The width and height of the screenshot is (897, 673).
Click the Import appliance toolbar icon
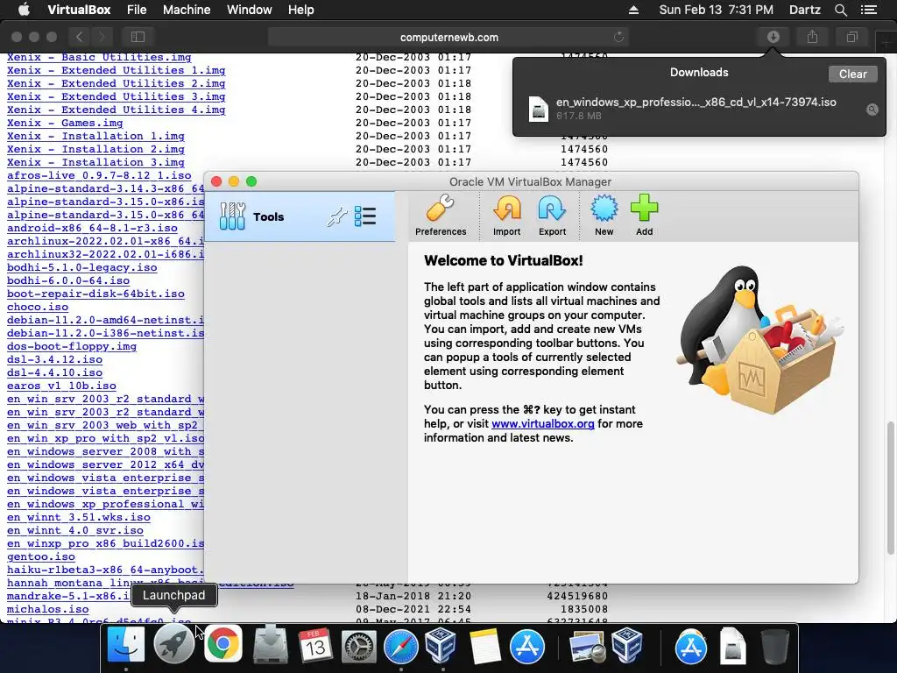point(507,216)
